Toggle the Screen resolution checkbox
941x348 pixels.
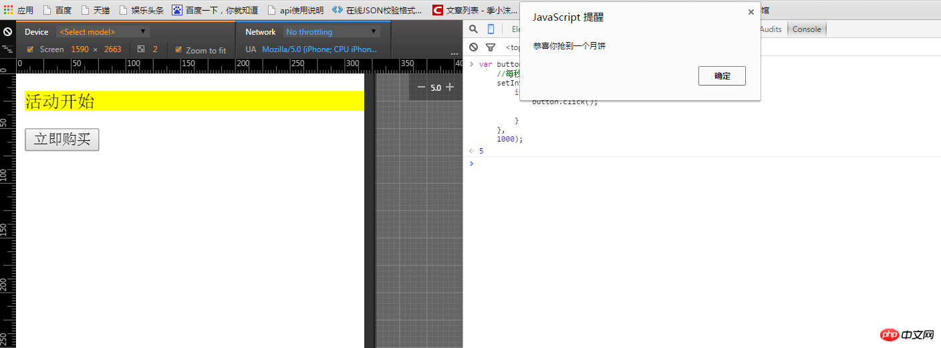click(30, 49)
